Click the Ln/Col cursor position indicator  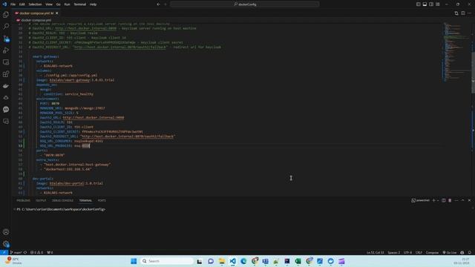375,252
